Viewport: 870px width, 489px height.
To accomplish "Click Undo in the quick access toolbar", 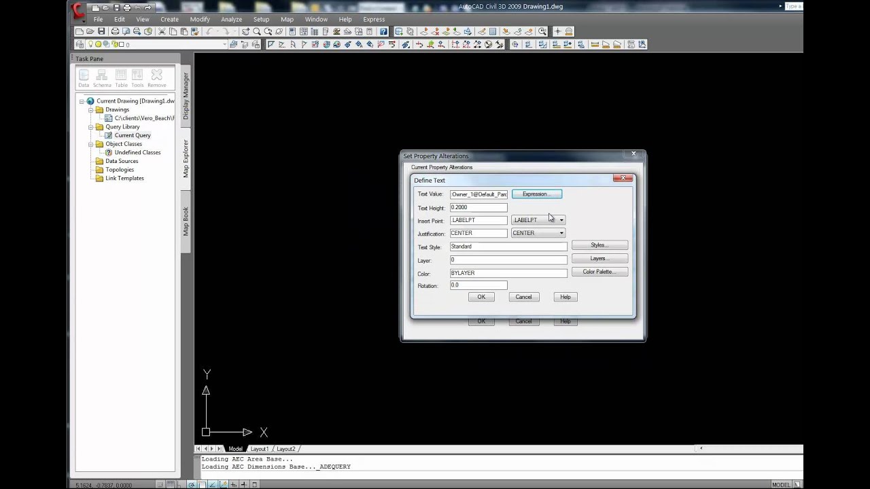I will click(x=137, y=7).
